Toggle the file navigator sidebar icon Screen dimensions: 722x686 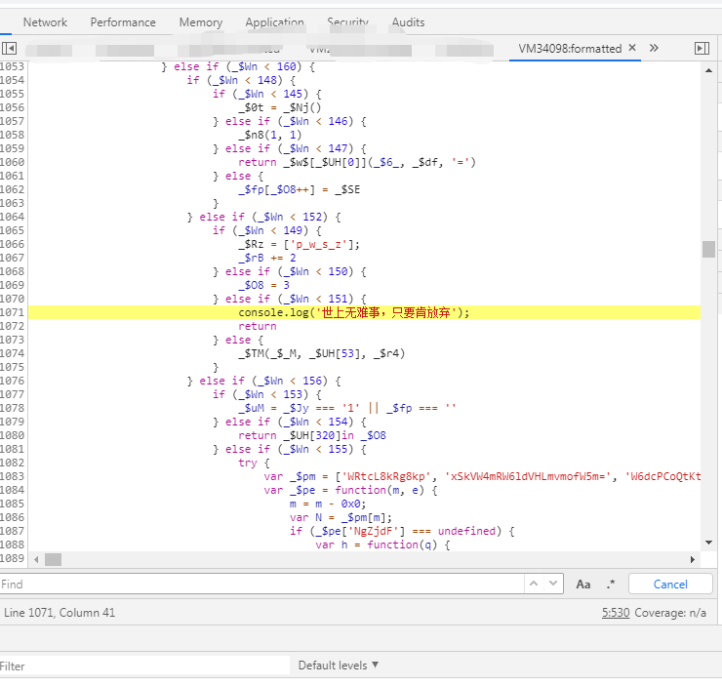10,48
